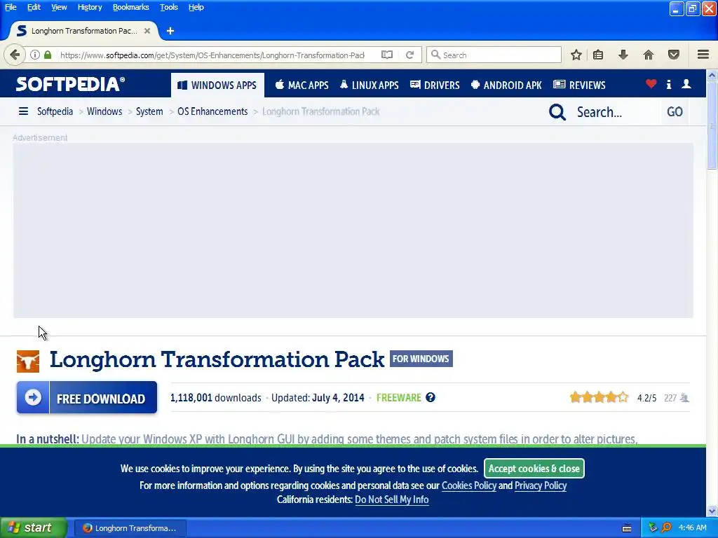The width and height of the screenshot is (718, 538).
Task: Click the Free Download button
Action: click(87, 398)
